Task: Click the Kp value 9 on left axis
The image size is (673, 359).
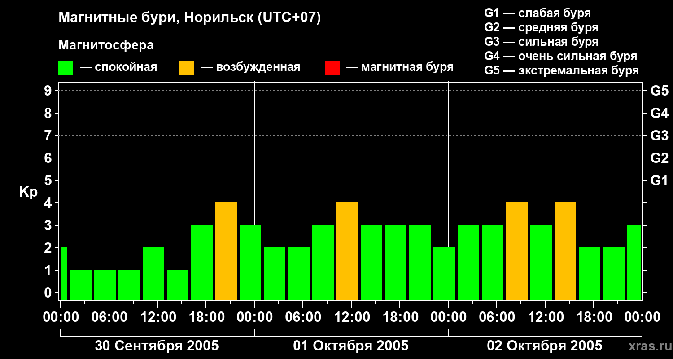Action: pyautogui.click(x=49, y=91)
